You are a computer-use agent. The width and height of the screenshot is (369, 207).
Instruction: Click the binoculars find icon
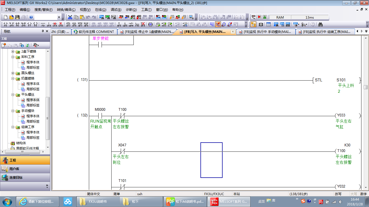coord(320,25)
